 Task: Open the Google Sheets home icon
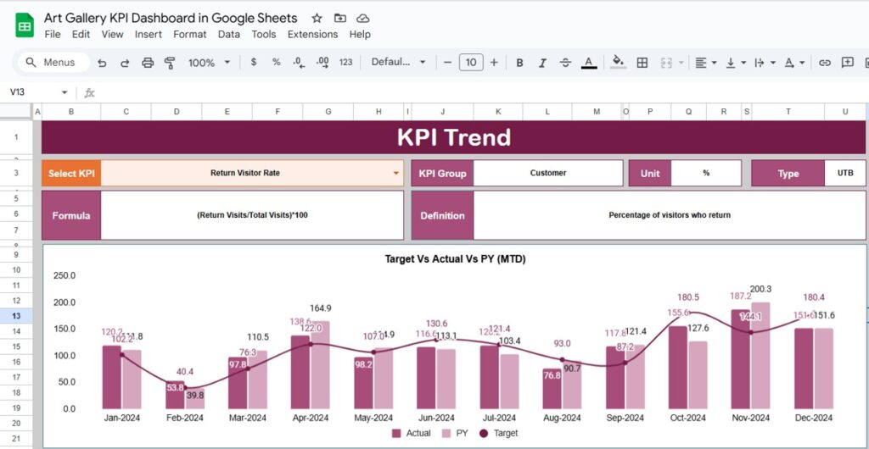(x=25, y=25)
